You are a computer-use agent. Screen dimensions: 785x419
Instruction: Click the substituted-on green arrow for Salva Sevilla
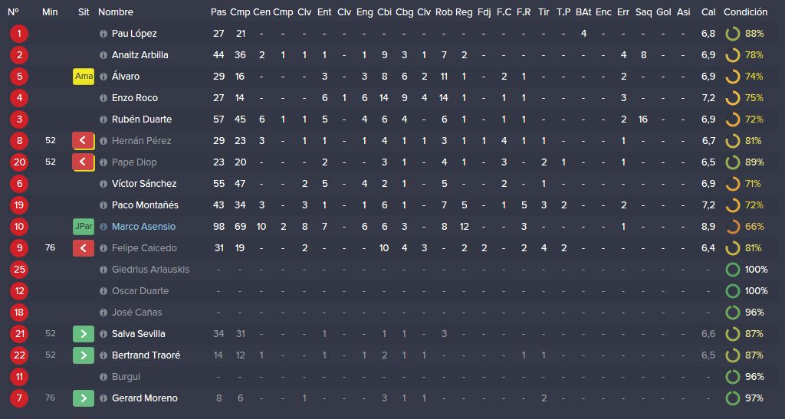point(83,333)
